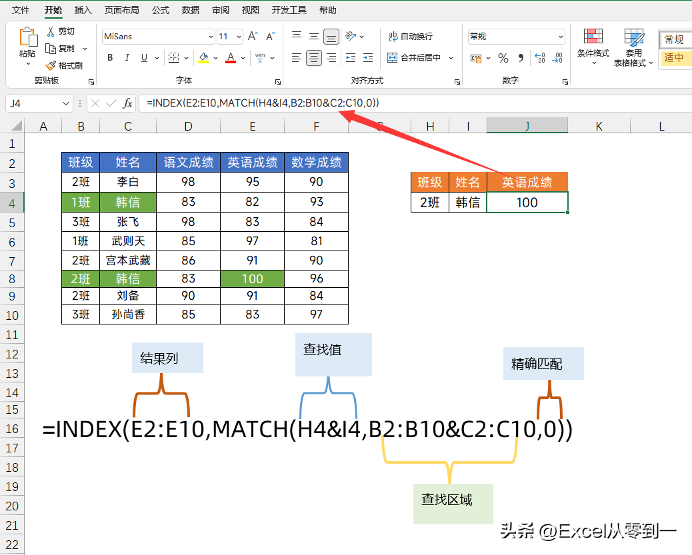Click the Select All corner triangle
Screen dimensions: 692x555
tap(17, 126)
